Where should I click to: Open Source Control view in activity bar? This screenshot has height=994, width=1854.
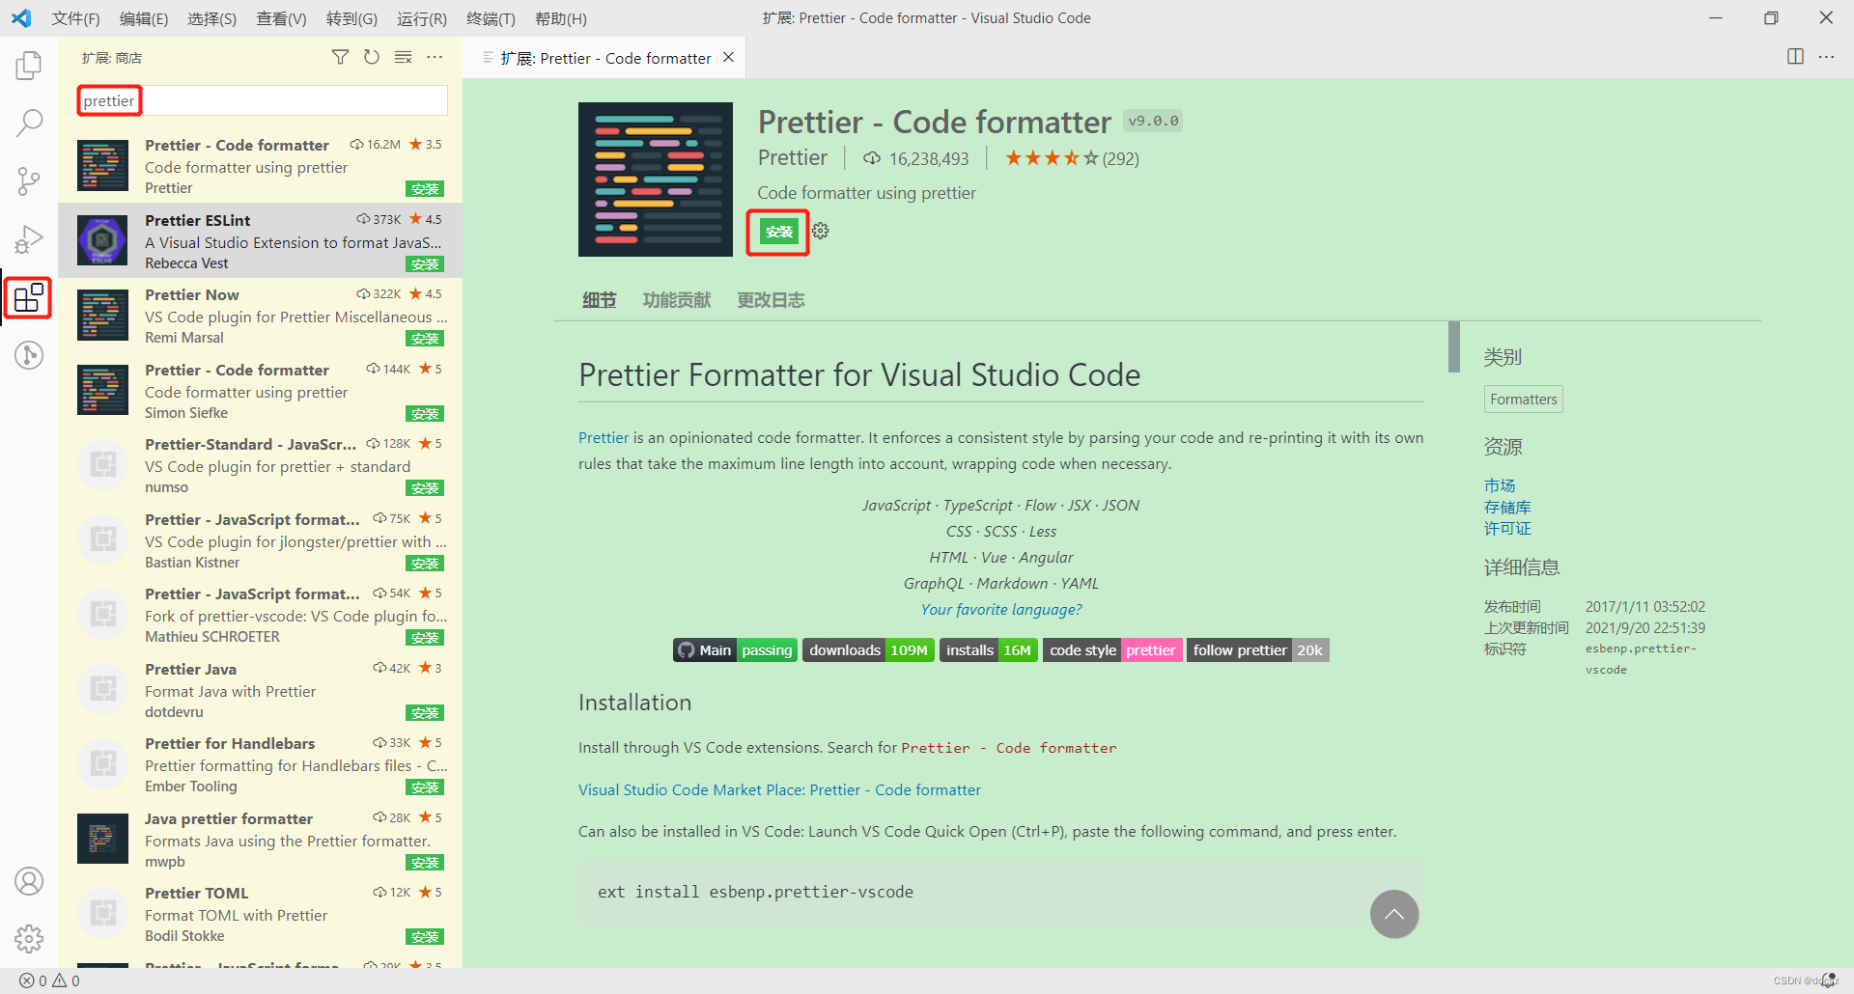29,180
